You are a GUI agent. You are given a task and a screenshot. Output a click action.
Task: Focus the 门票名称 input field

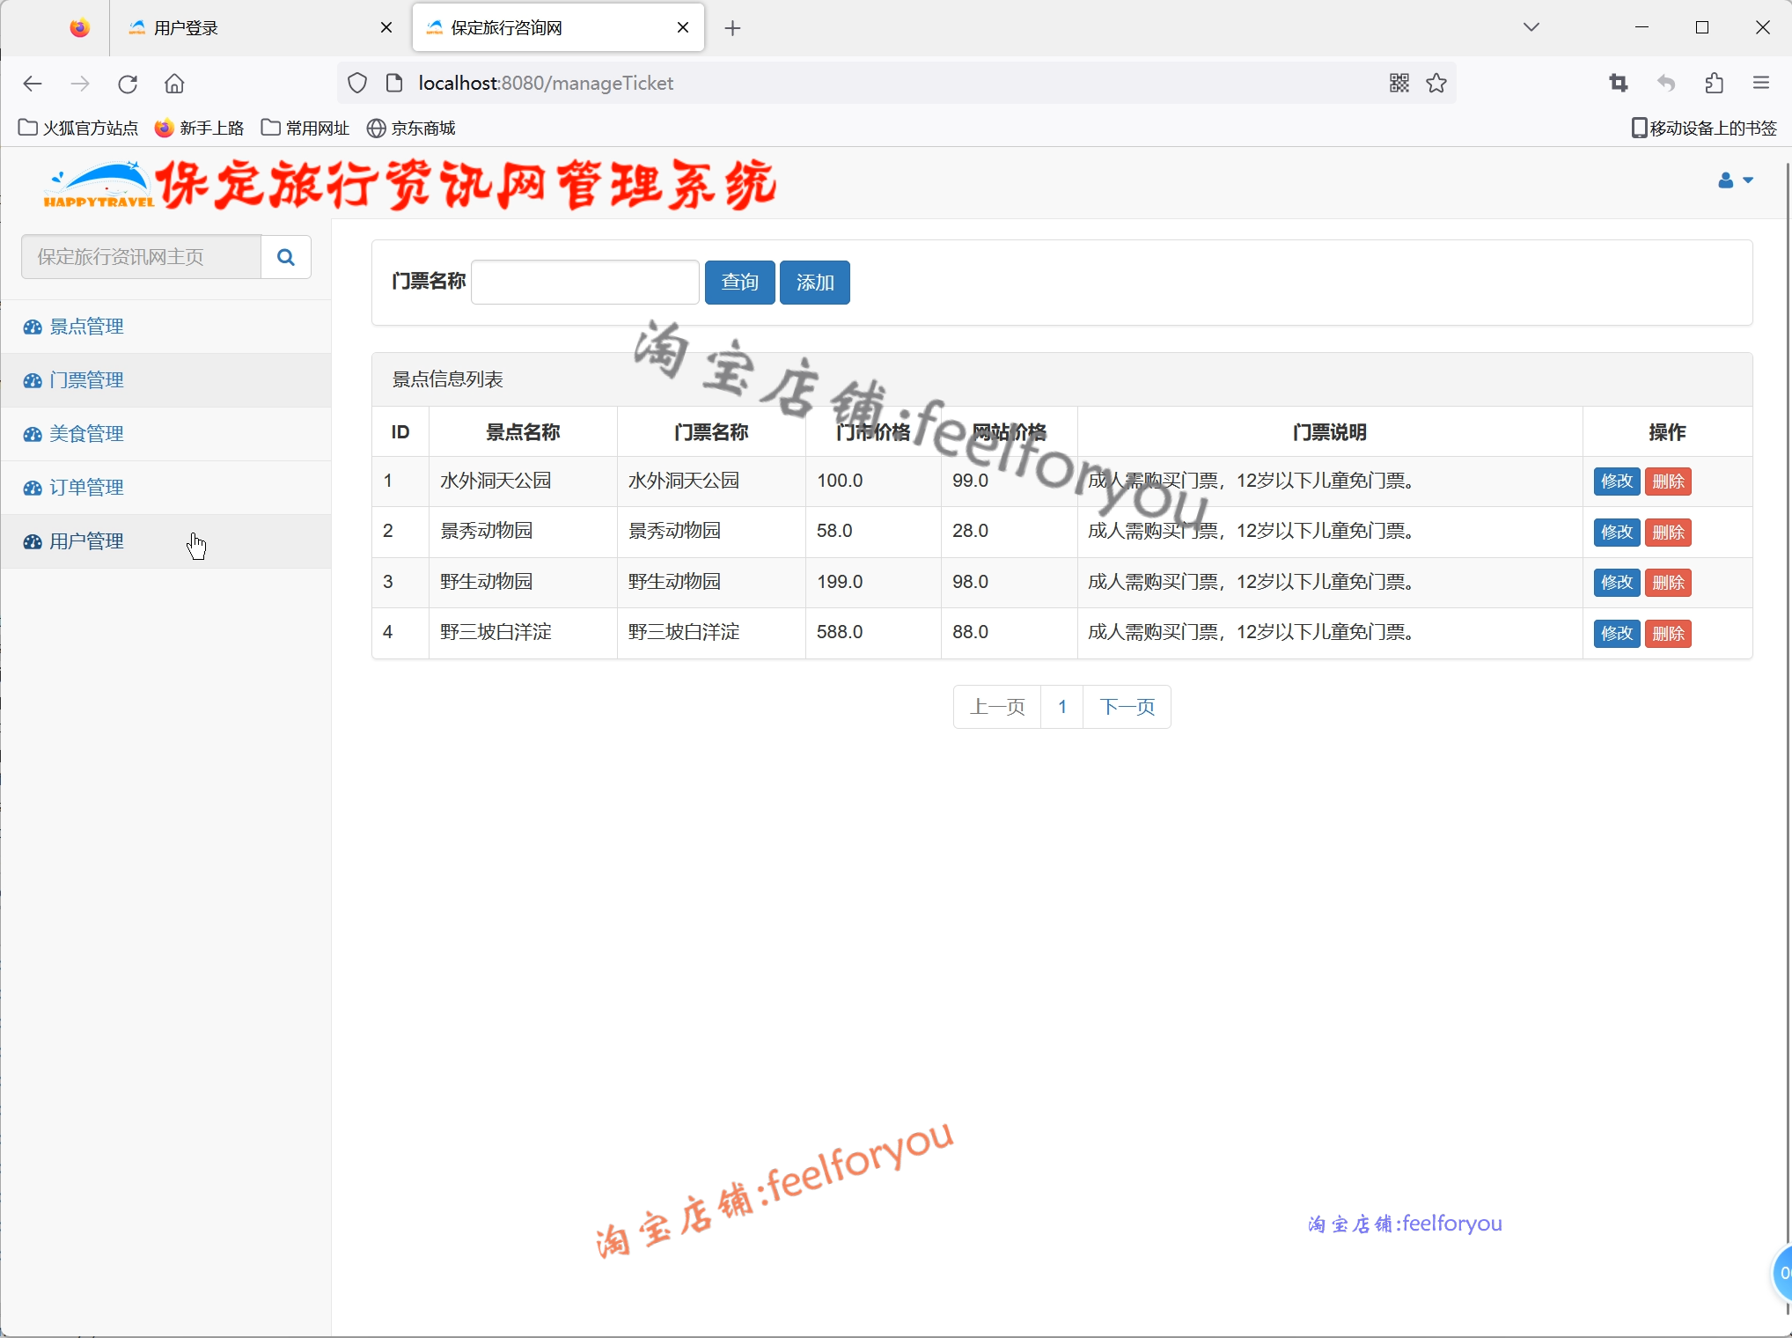click(585, 283)
